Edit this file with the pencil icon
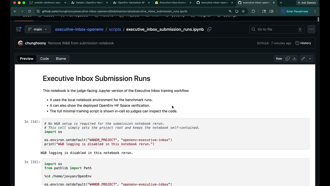This screenshot has width=330, height=186. pos(303,59)
